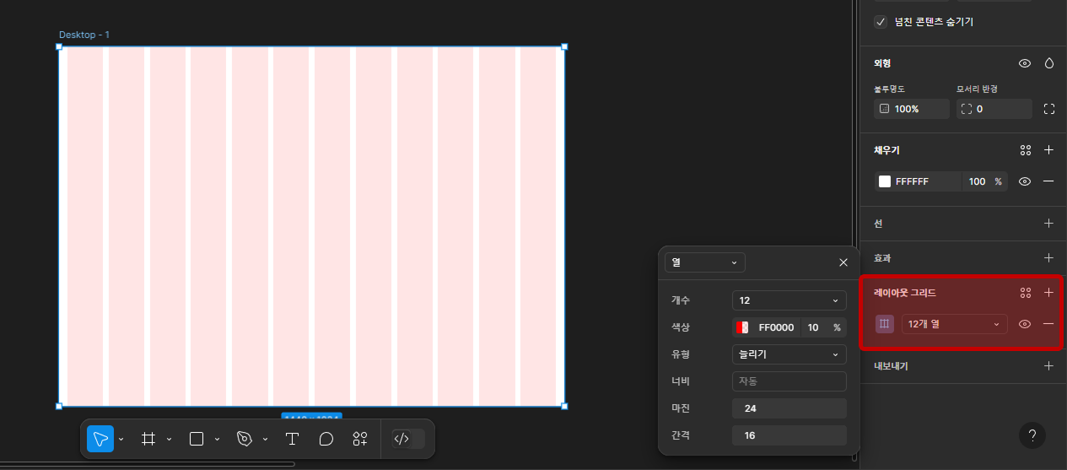Image resolution: width=1067 pixels, height=470 pixels.
Task: Add layout grid with 레이아웃 그리드 plus
Action: 1049,293
